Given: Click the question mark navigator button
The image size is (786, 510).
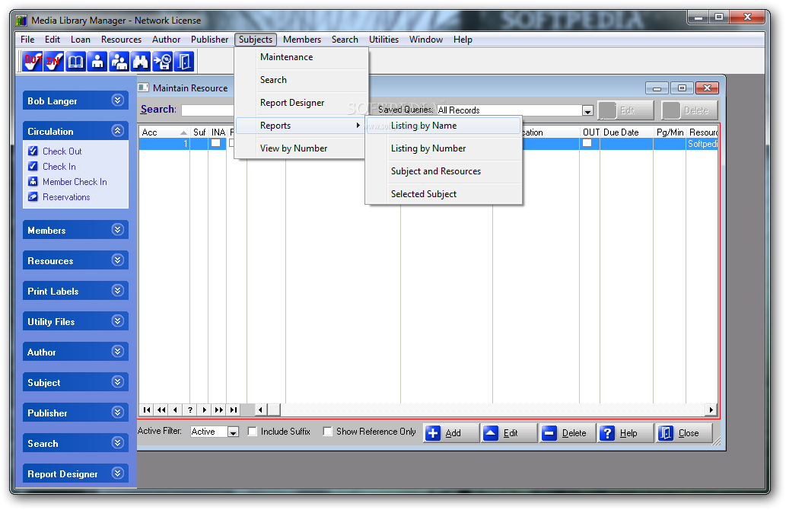Looking at the screenshot, I should [190, 410].
